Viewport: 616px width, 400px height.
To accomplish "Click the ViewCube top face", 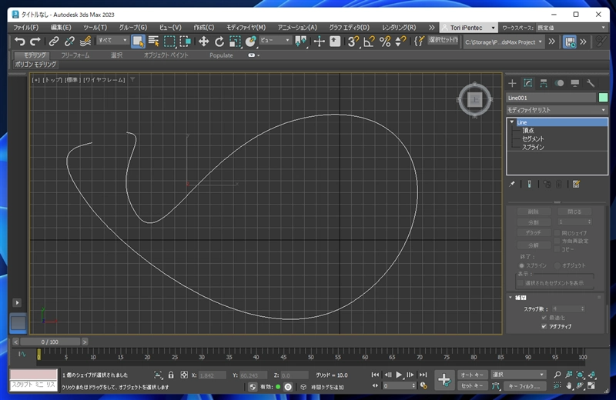I will click(x=474, y=100).
